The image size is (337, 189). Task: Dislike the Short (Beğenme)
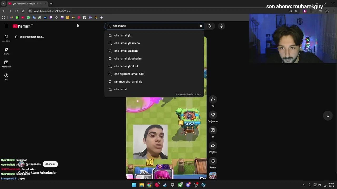tap(213, 115)
